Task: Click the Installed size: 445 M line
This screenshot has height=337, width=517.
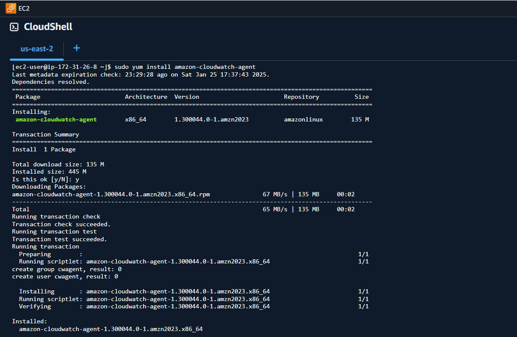Action: [x=49, y=172]
